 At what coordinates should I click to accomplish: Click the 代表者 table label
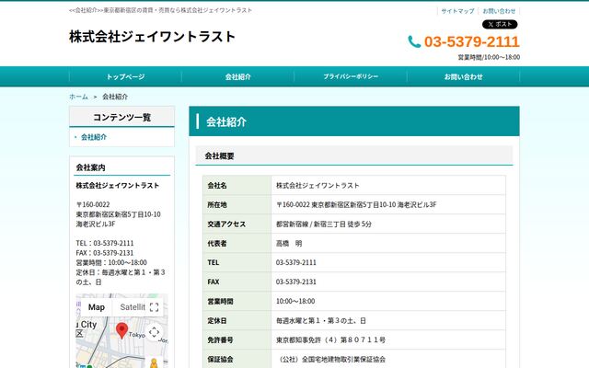[217, 243]
